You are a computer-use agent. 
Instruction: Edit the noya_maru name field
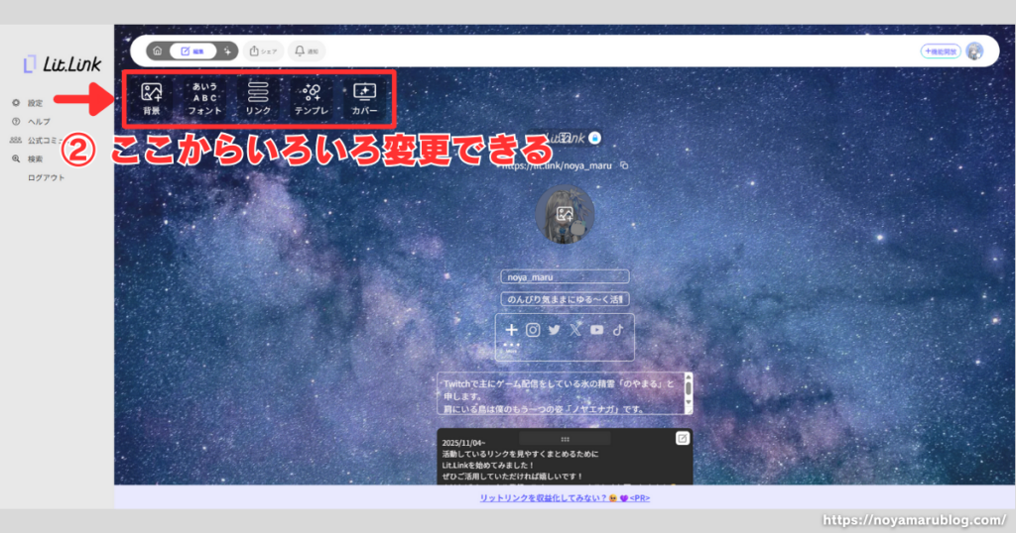(565, 277)
